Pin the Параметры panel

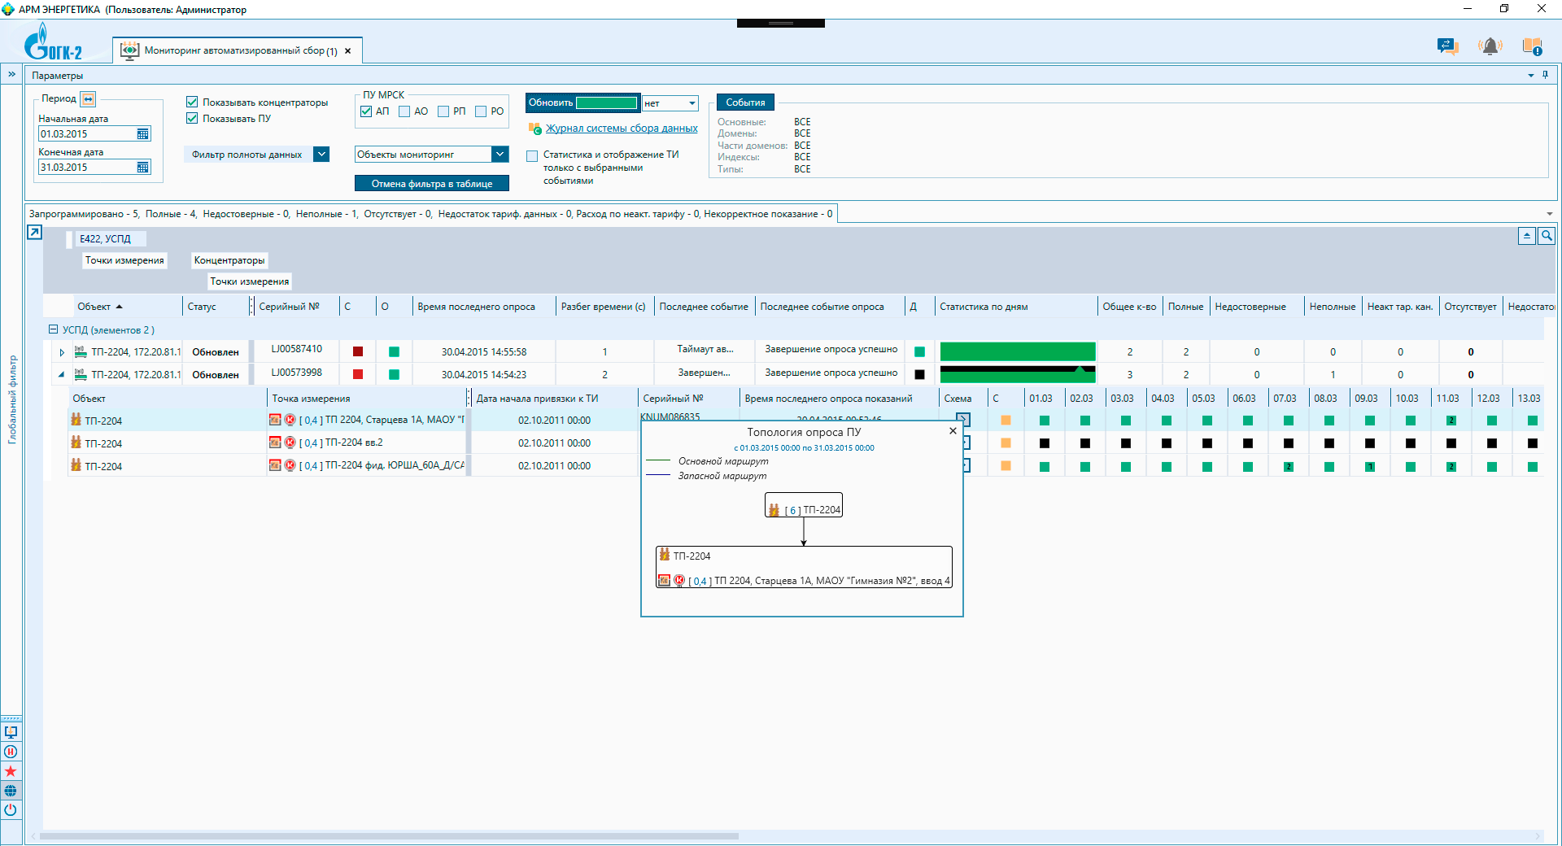(1545, 75)
